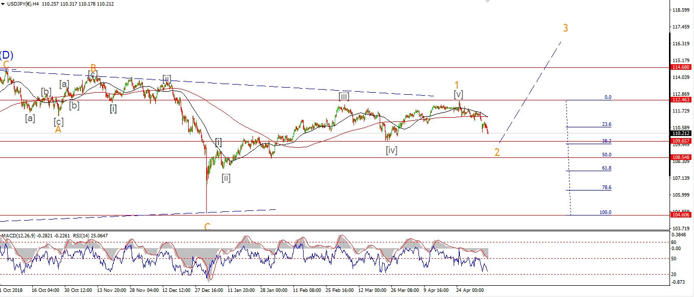
Task: Select the blue (D) wave label
Action: coord(6,55)
